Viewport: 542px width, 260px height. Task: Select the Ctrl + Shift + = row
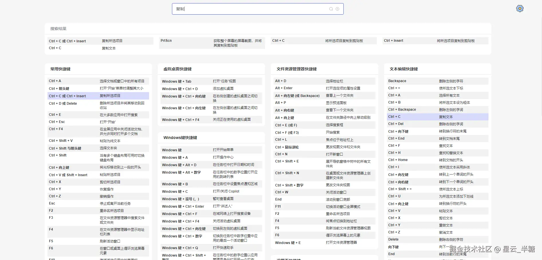click(x=438, y=189)
